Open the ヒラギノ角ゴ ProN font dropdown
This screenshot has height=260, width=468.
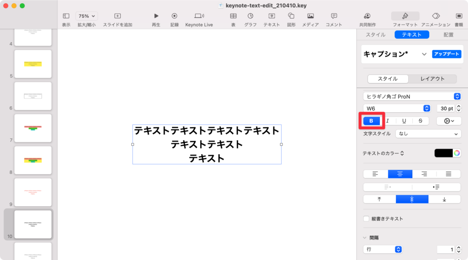point(412,96)
